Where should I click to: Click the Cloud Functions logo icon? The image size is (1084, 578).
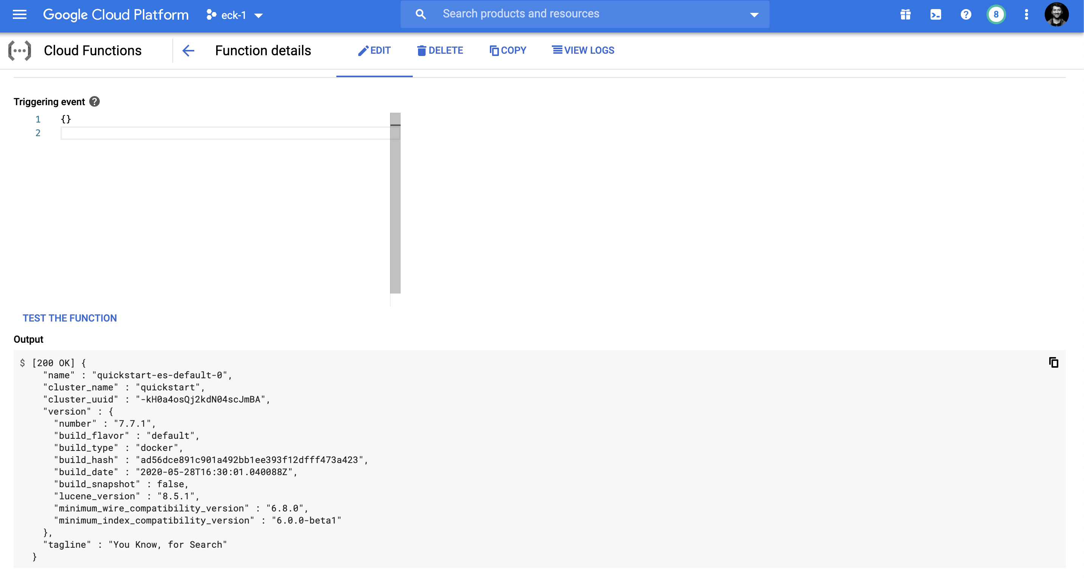tap(20, 51)
